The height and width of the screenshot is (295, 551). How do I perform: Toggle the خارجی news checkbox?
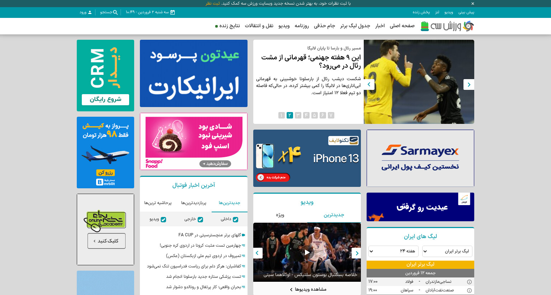click(200, 219)
